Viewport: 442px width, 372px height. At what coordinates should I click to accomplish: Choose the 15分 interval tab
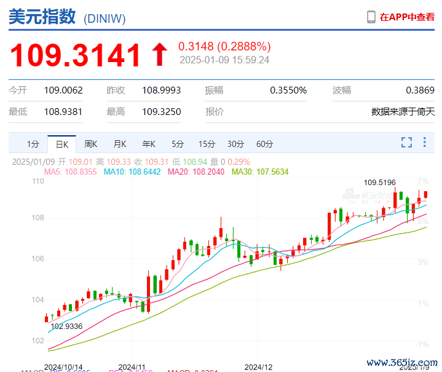[x=207, y=144]
